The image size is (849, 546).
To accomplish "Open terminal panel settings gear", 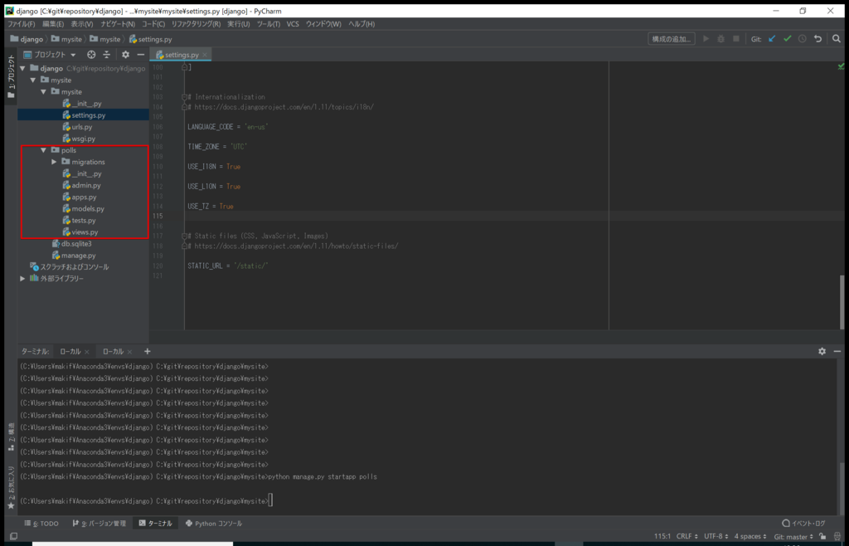I will [x=822, y=352].
